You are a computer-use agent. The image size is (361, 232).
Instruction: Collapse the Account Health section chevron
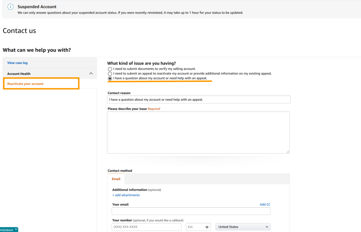coord(91,73)
